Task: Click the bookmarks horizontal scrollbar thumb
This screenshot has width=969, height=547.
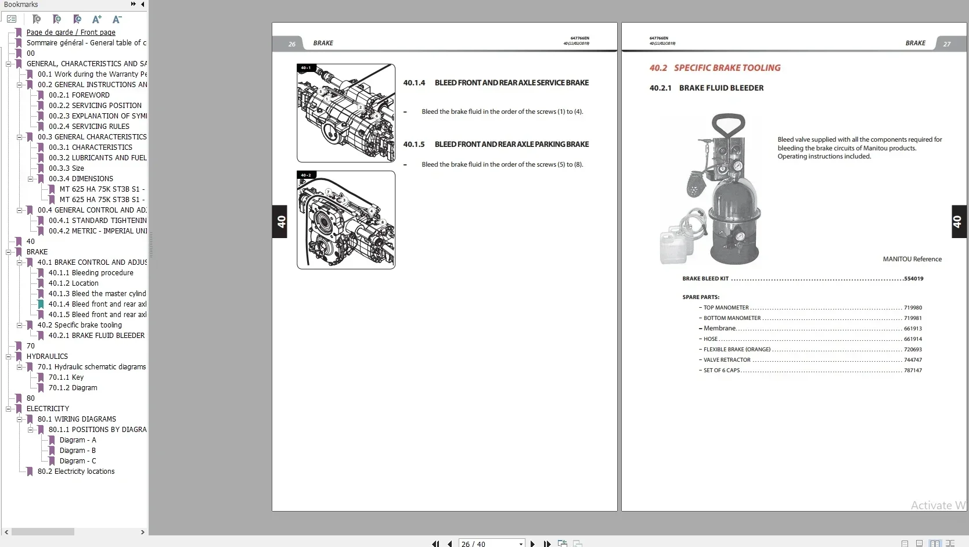Action: 43,532
